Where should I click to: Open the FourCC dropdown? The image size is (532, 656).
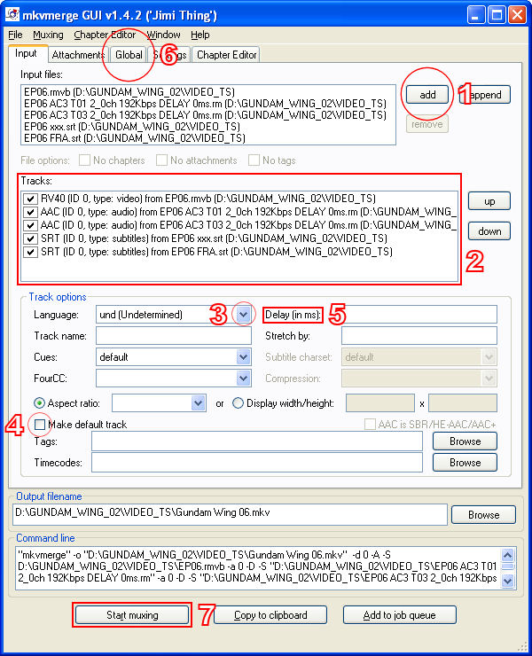point(244,379)
